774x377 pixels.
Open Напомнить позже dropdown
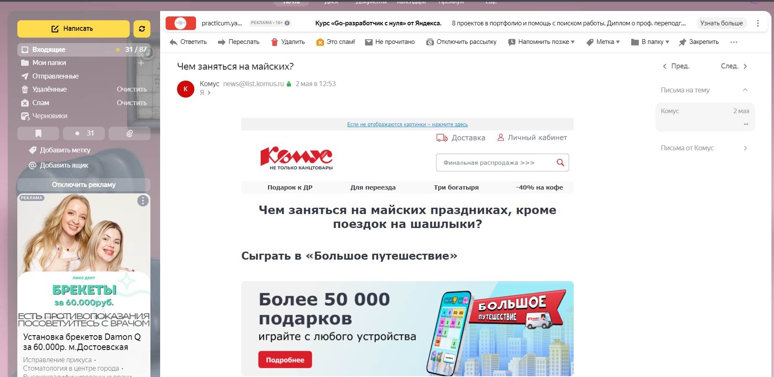[541, 42]
